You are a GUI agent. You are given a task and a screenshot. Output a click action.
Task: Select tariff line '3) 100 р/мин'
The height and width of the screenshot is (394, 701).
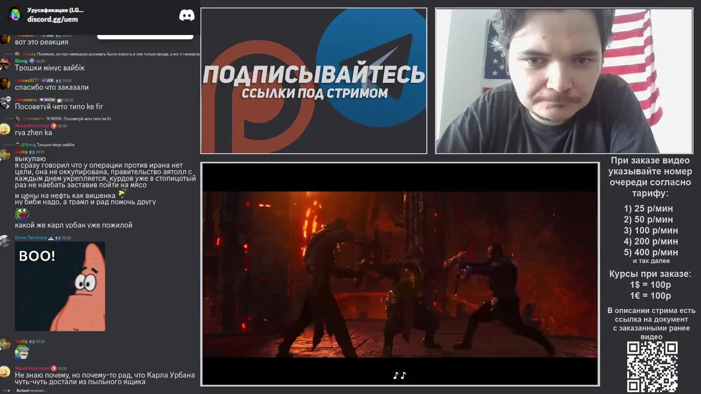click(x=651, y=230)
